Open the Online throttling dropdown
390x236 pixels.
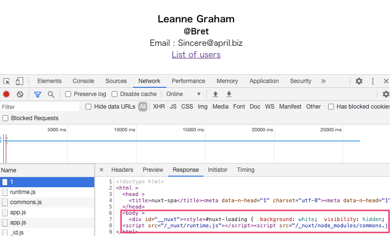[x=184, y=94]
